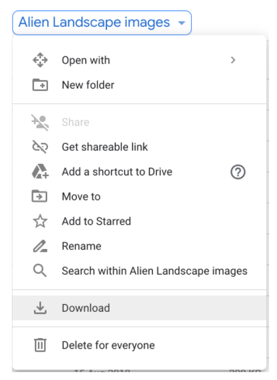
Task: Click the trash can icon
Action: point(40,345)
